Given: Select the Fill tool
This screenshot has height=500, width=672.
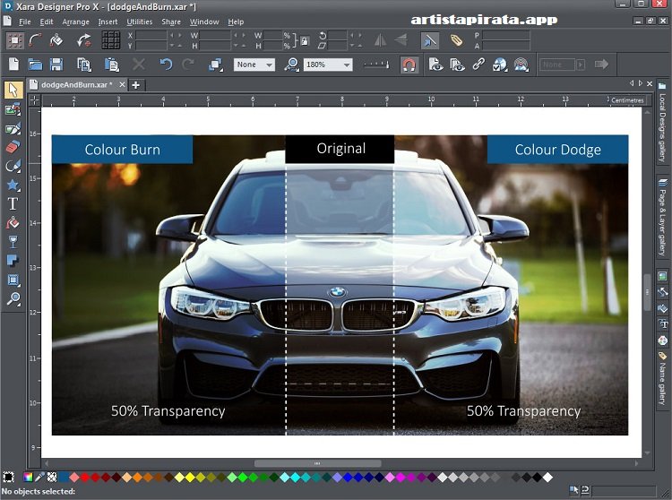Looking at the screenshot, I should pyautogui.click(x=13, y=223).
